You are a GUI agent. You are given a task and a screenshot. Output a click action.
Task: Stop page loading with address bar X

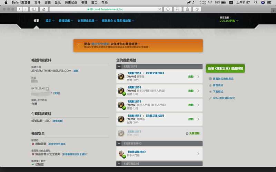pyautogui.click(x=159, y=9)
